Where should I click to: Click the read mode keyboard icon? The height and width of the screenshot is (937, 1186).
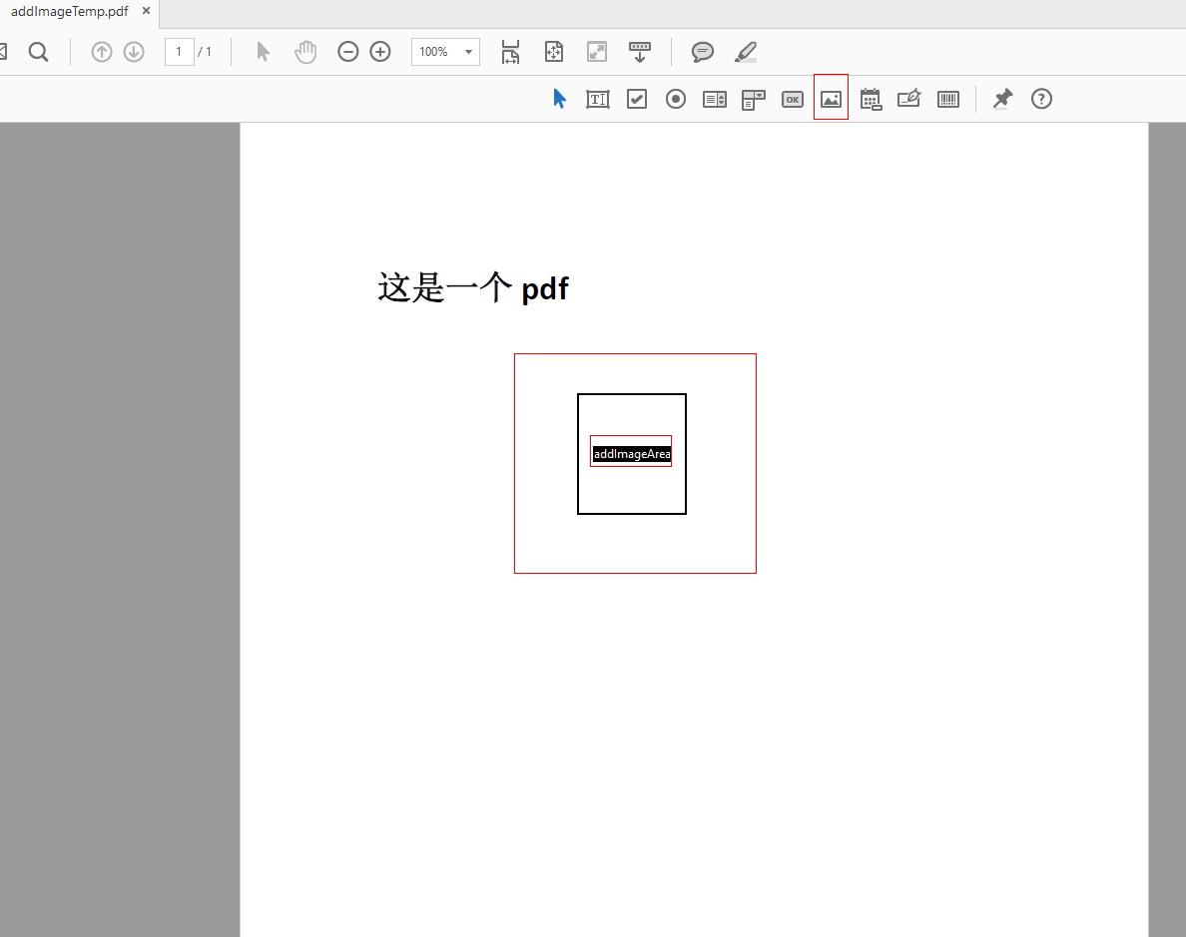pyautogui.click(x=640, y=52)
